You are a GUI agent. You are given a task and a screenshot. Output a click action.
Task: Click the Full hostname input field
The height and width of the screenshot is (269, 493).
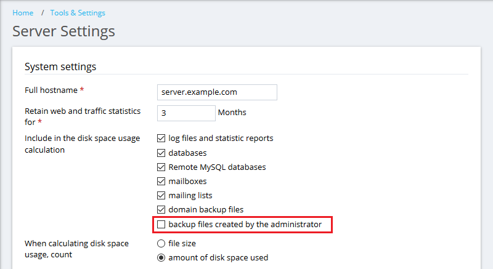point(217,92)
